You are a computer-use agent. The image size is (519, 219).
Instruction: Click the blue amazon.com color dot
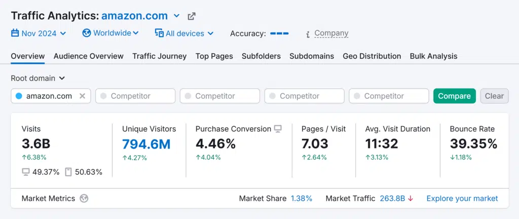19,96
